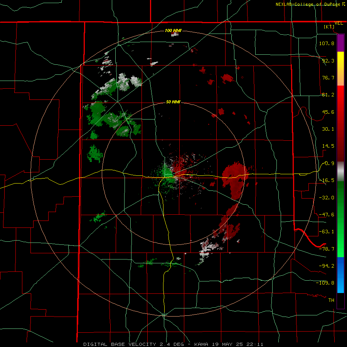
Task: Click the 50 NMI range ring label
Action: click(x=173, y=102)
